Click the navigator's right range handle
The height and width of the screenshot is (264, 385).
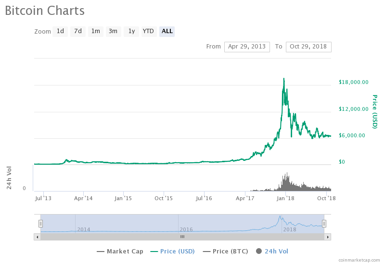(324, 223)
